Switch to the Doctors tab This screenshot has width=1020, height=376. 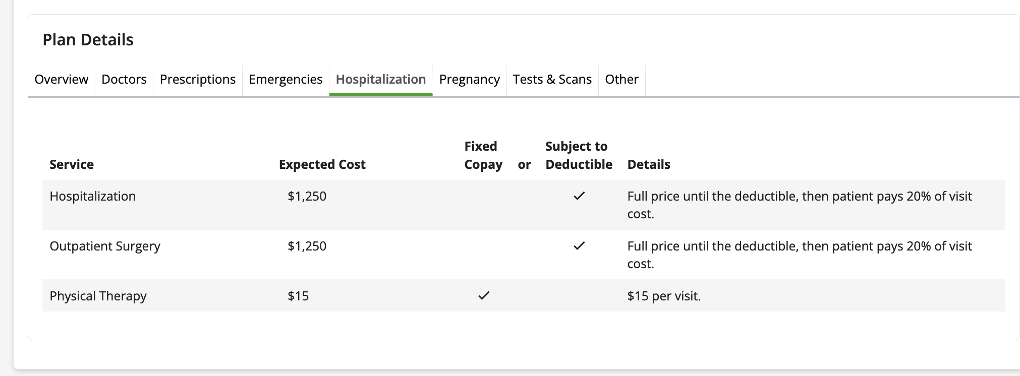click(124, 80)
